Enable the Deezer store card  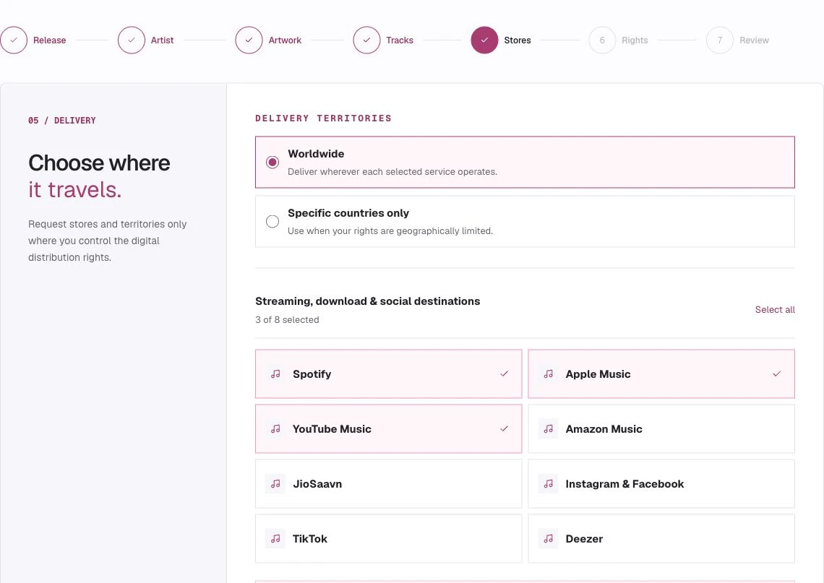(661, 538)
